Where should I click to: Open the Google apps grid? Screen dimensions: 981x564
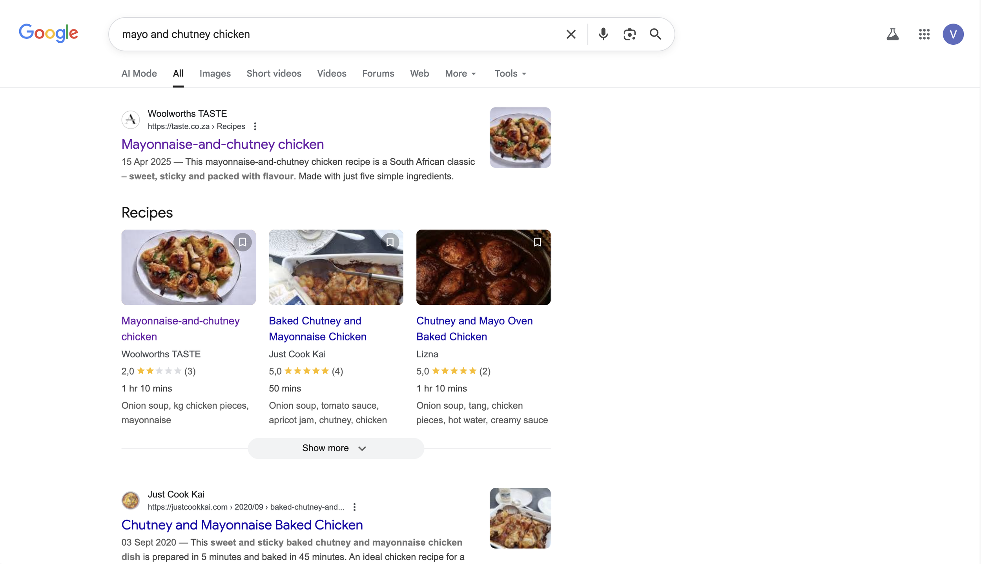pos(924,34)
